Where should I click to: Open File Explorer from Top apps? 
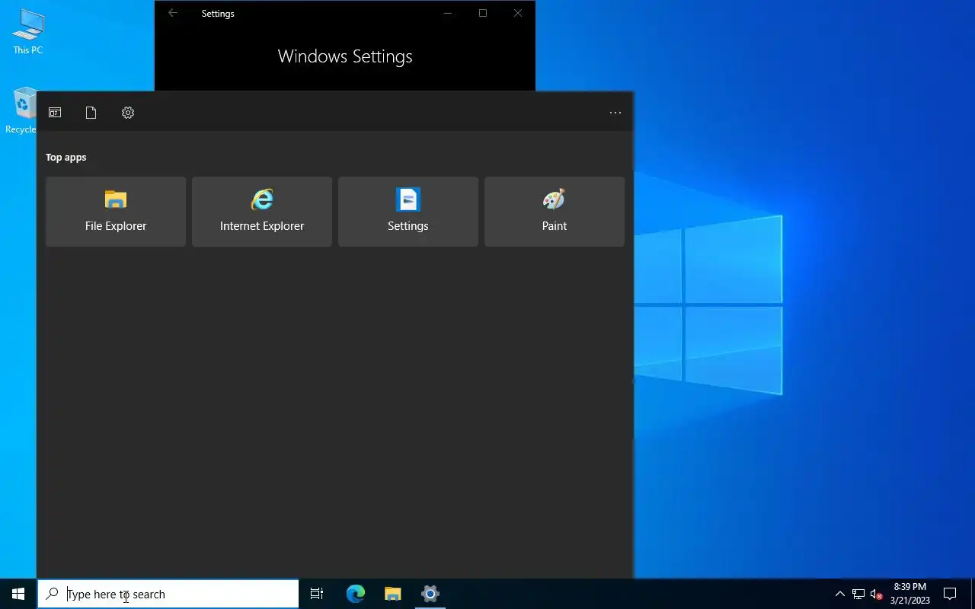point(116,212)
